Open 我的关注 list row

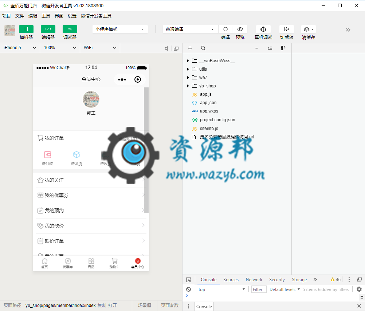tap(91, 180)
